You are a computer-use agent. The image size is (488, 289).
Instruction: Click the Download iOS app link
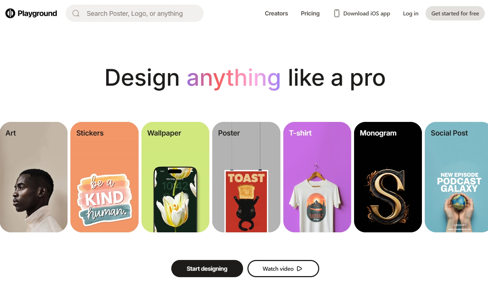point(362,13)
